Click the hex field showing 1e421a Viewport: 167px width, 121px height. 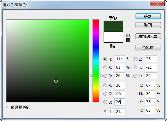coord(117,112)
